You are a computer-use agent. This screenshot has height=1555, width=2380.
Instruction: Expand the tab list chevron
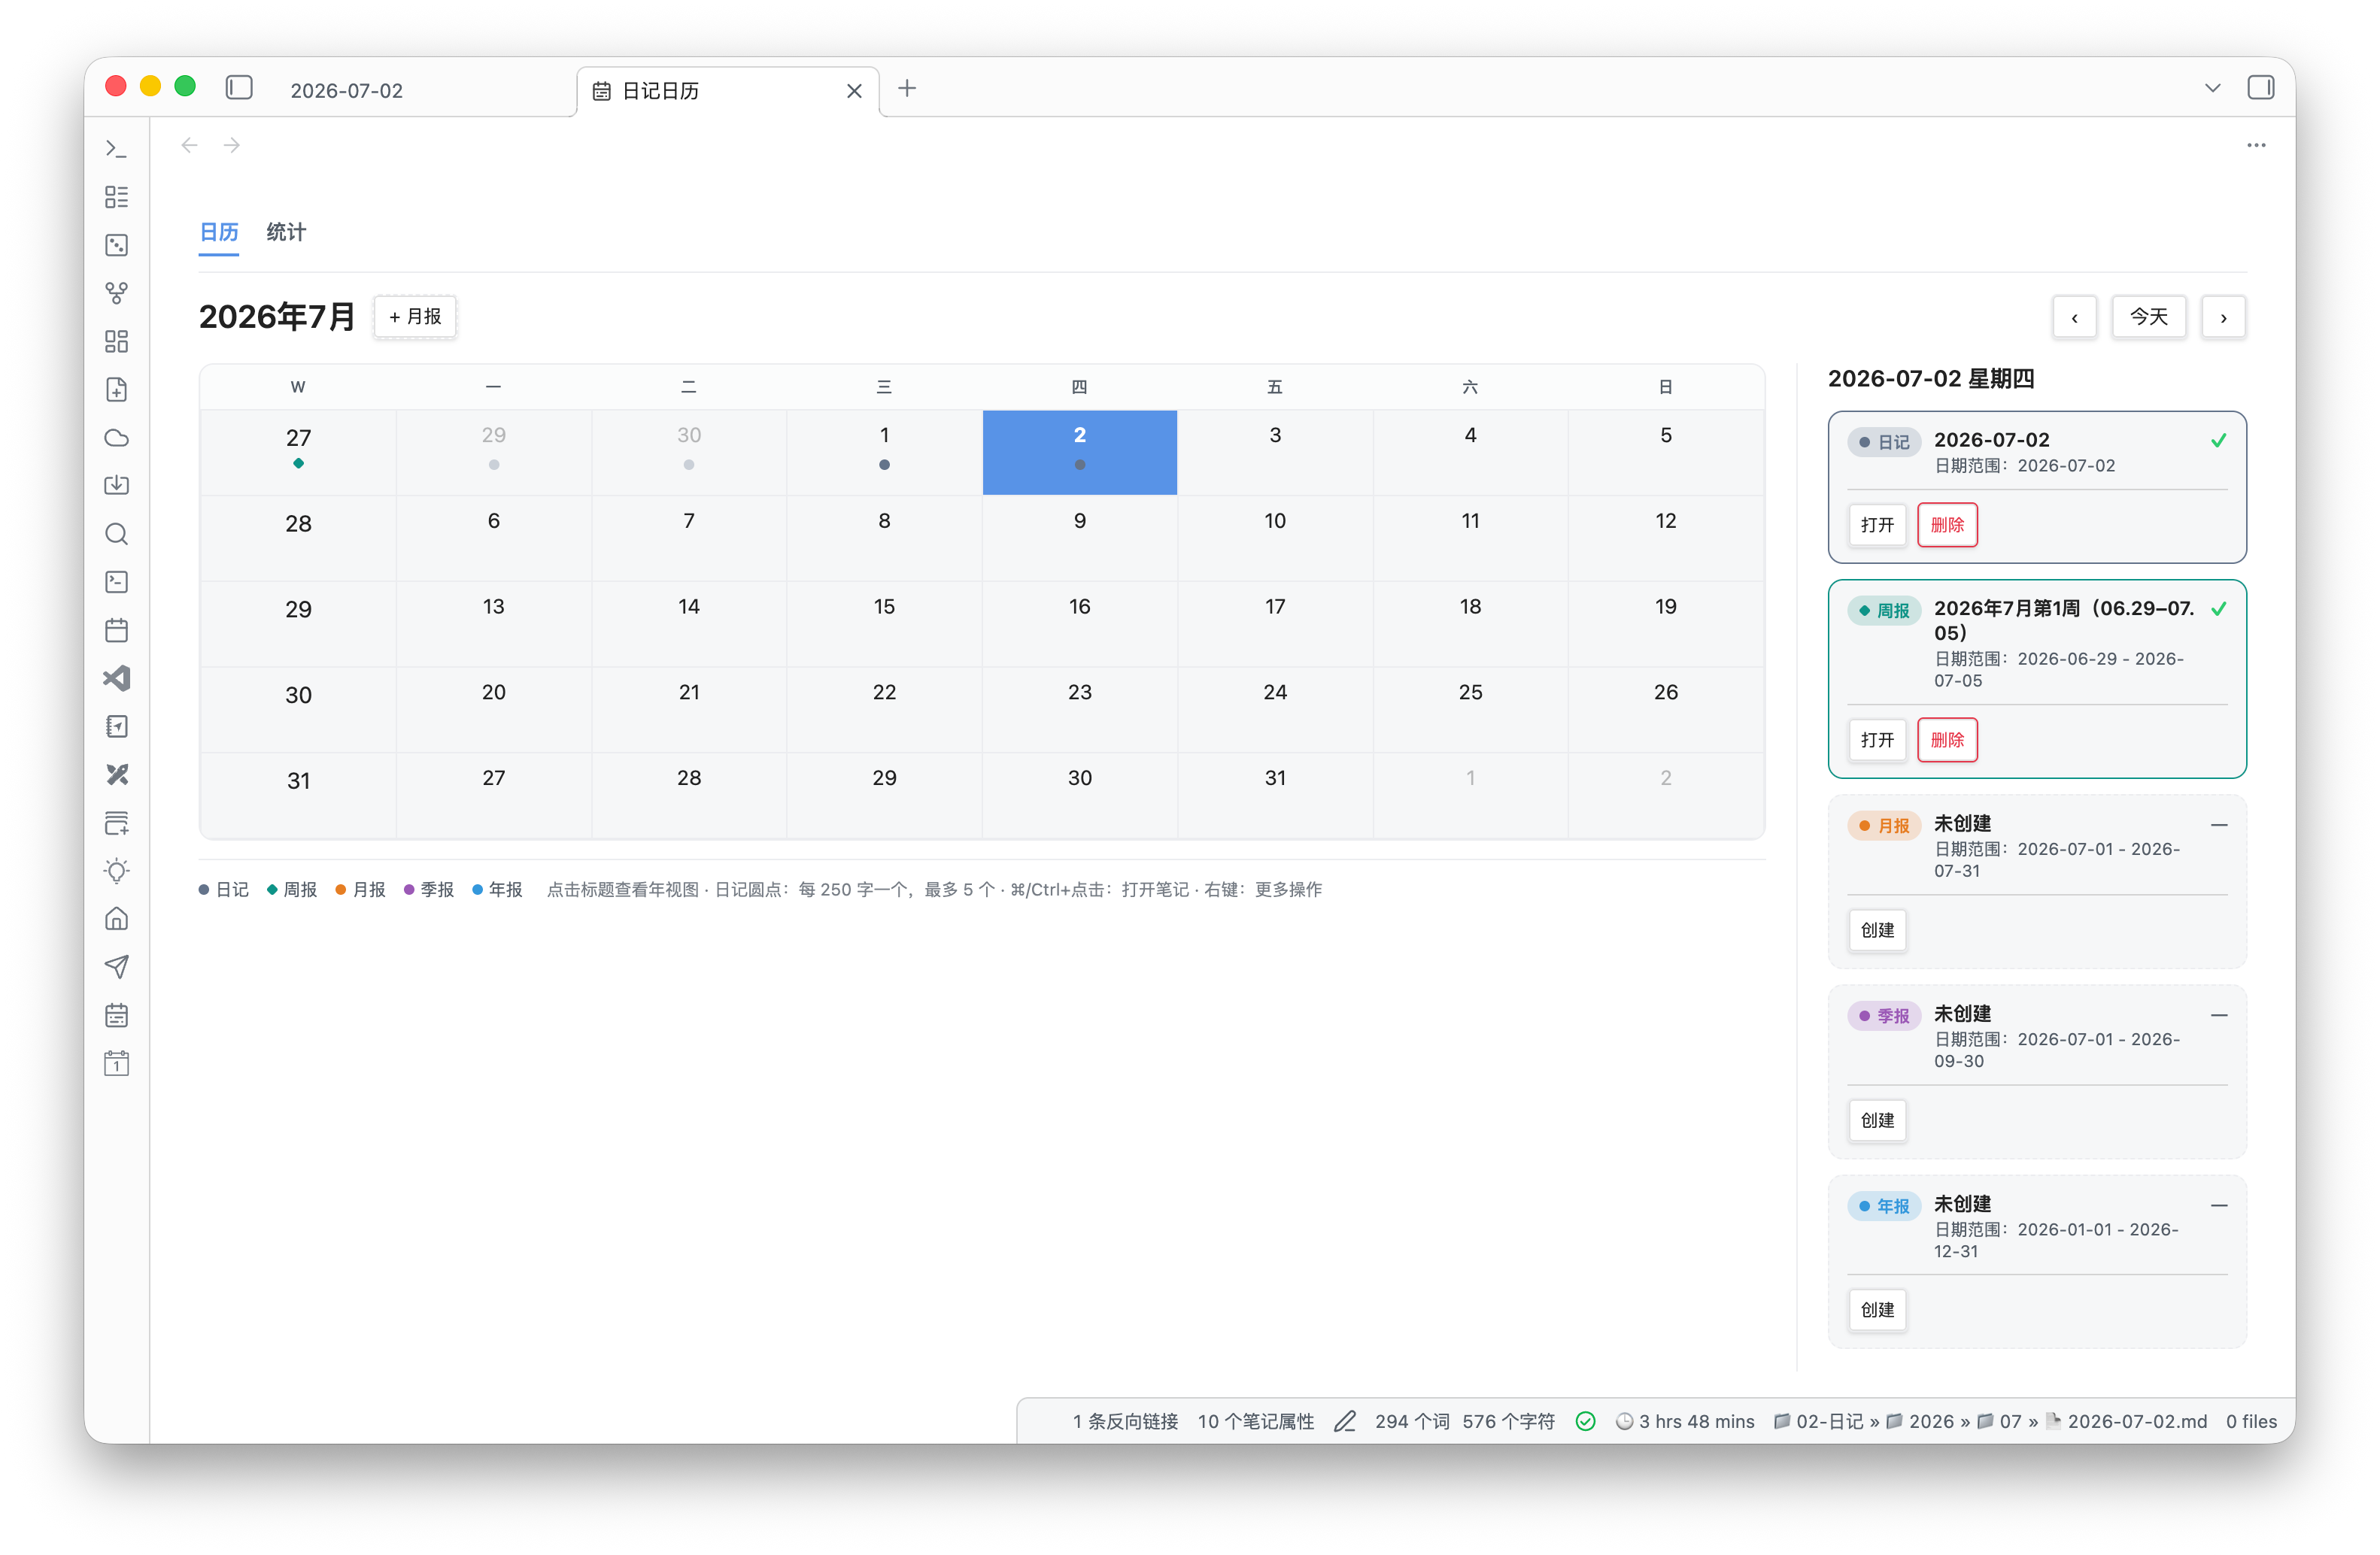(x=2212, y=88)
